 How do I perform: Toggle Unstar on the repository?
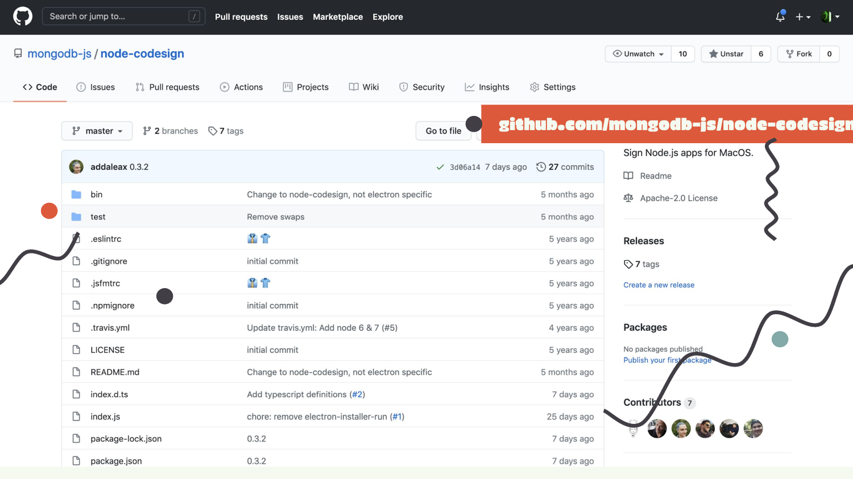(726, 54)
